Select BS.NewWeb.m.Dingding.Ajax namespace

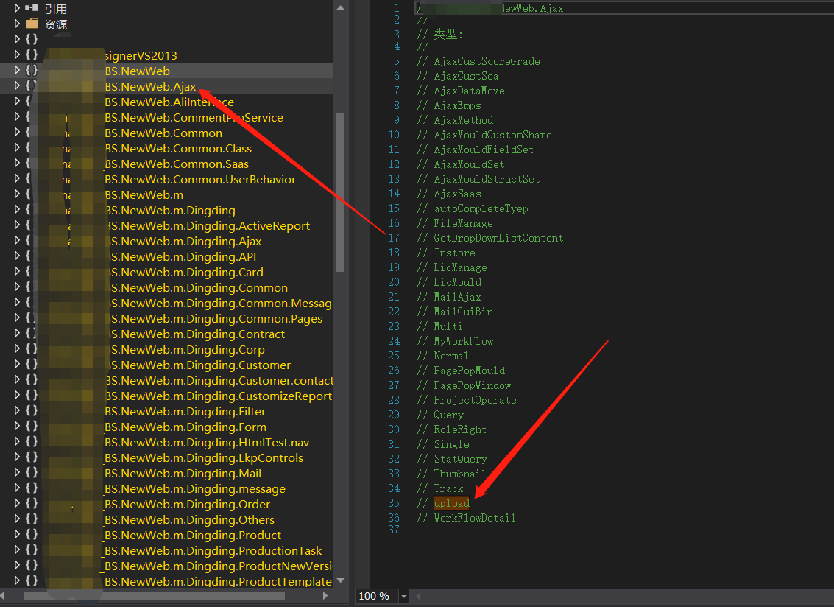tap(183, 241)
